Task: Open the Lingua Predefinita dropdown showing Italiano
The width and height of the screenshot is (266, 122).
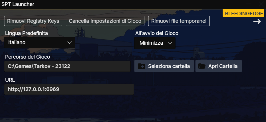Action: coord(40,43)
